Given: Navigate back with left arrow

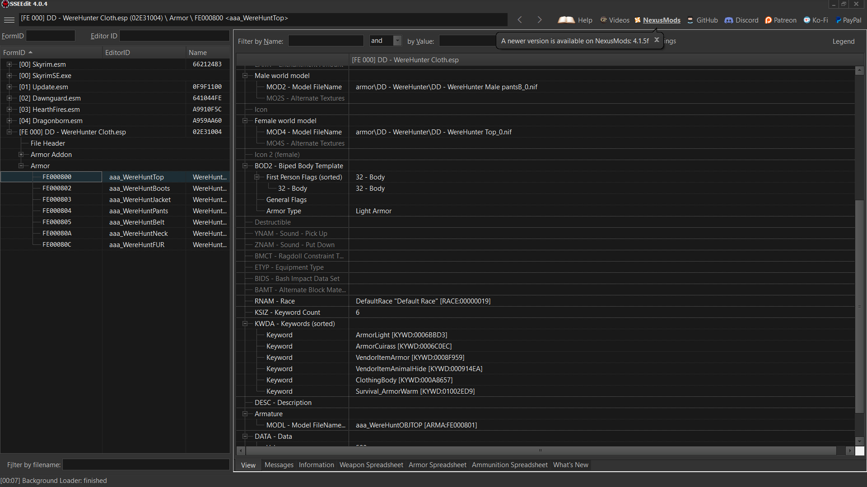Looking at the screenshot, I should (520, 20).
